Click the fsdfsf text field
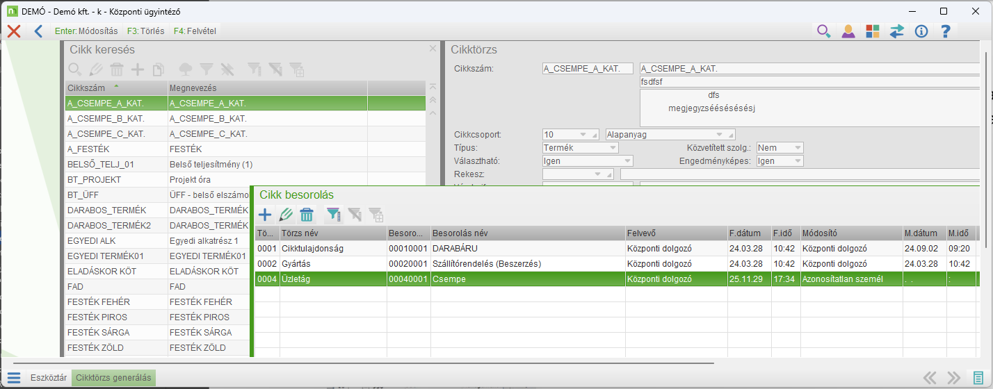This screenshot has height=389, width=993. 810,81
